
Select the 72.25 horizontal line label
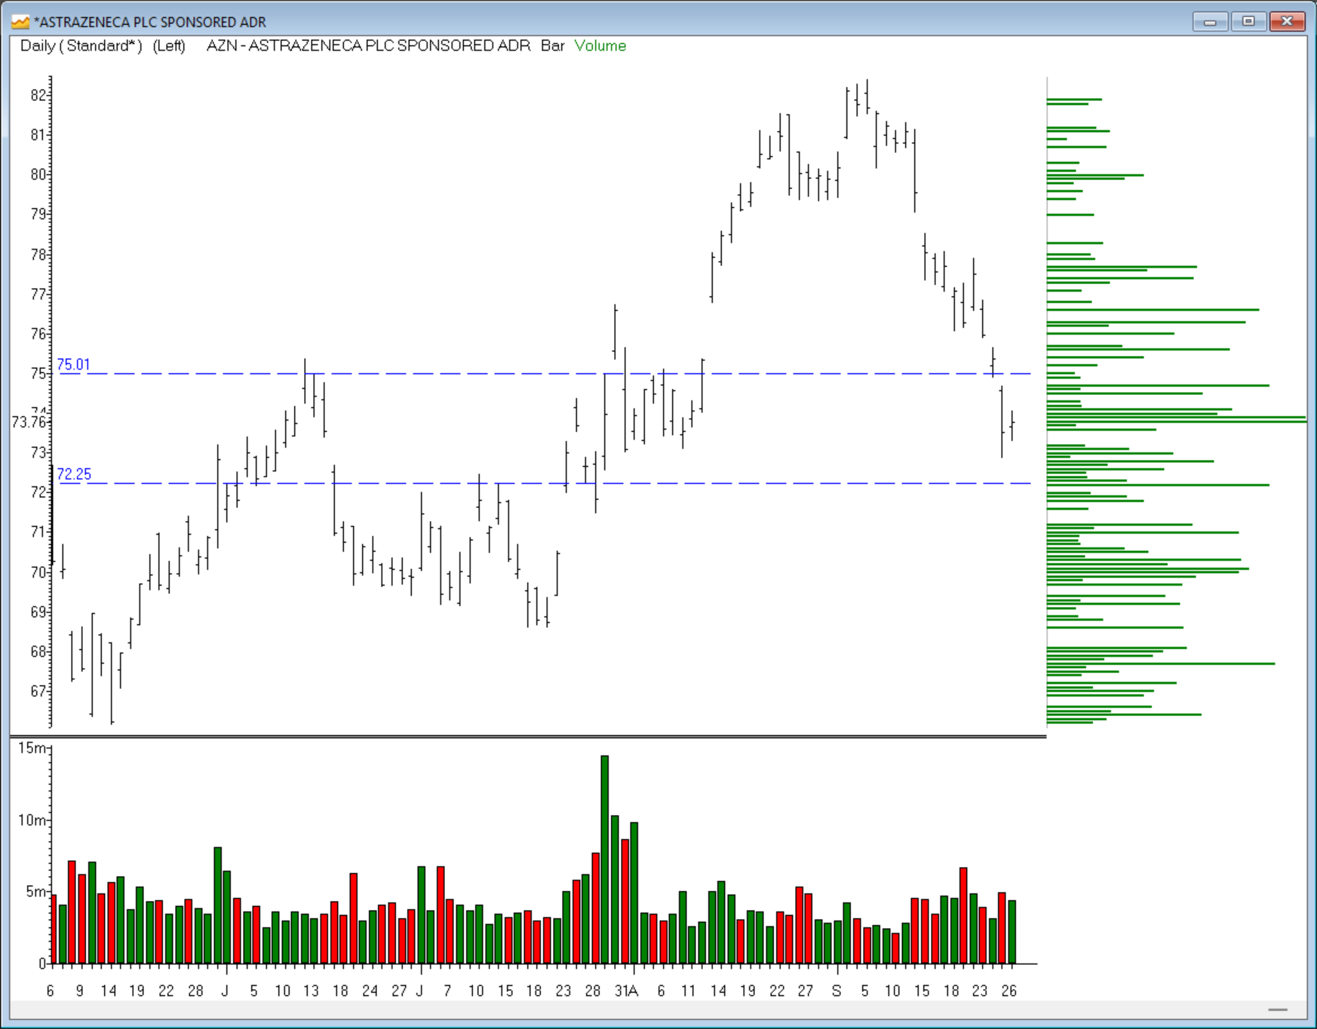coord(74,474)
